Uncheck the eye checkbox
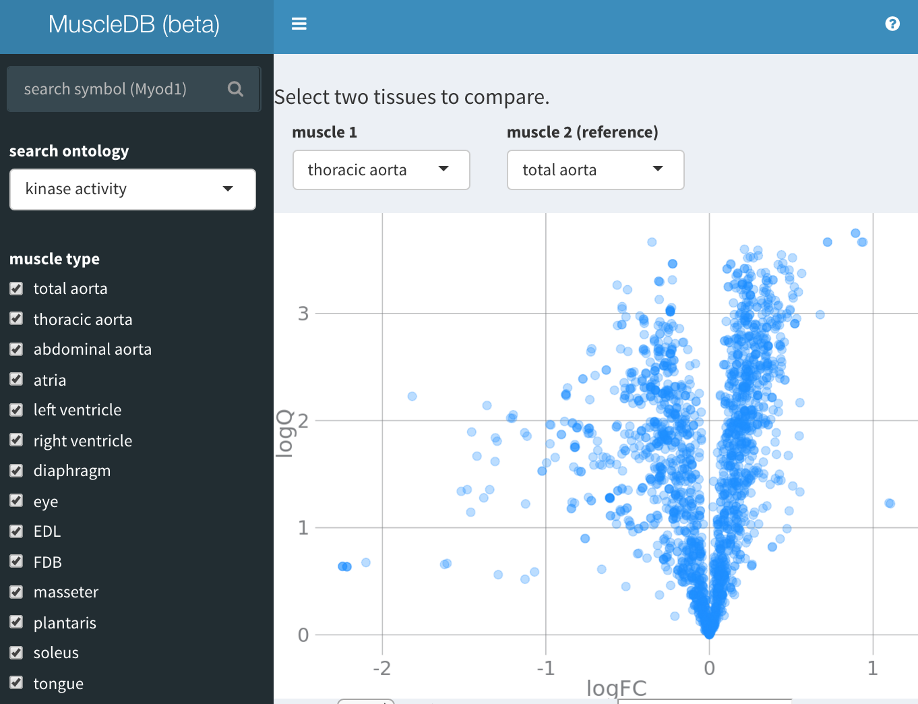The image size is (918, 704). click(17, 501)
